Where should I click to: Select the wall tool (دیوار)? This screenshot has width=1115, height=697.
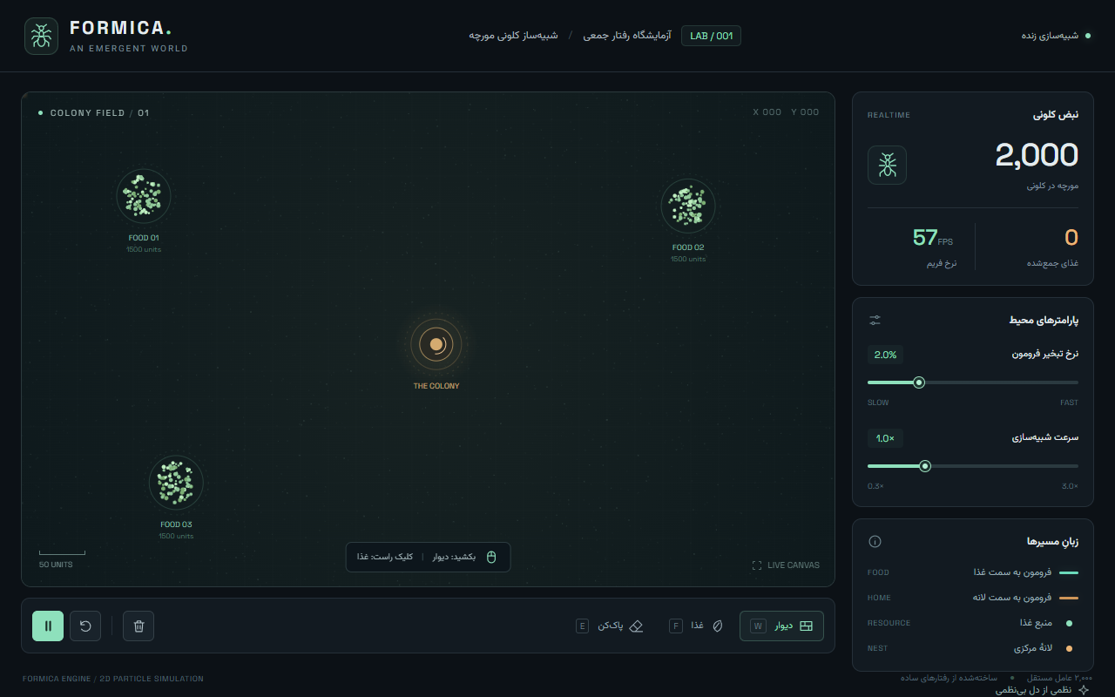(x=781, y=626)
